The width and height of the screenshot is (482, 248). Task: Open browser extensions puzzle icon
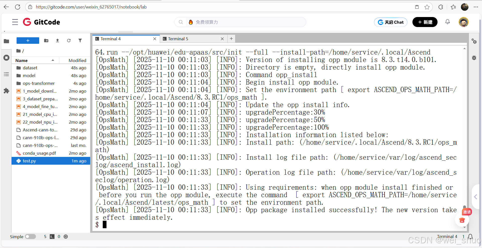[441, 7]
